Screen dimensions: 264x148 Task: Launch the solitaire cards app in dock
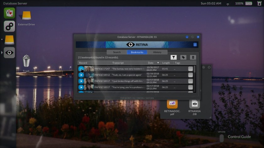tap(9, 13)
